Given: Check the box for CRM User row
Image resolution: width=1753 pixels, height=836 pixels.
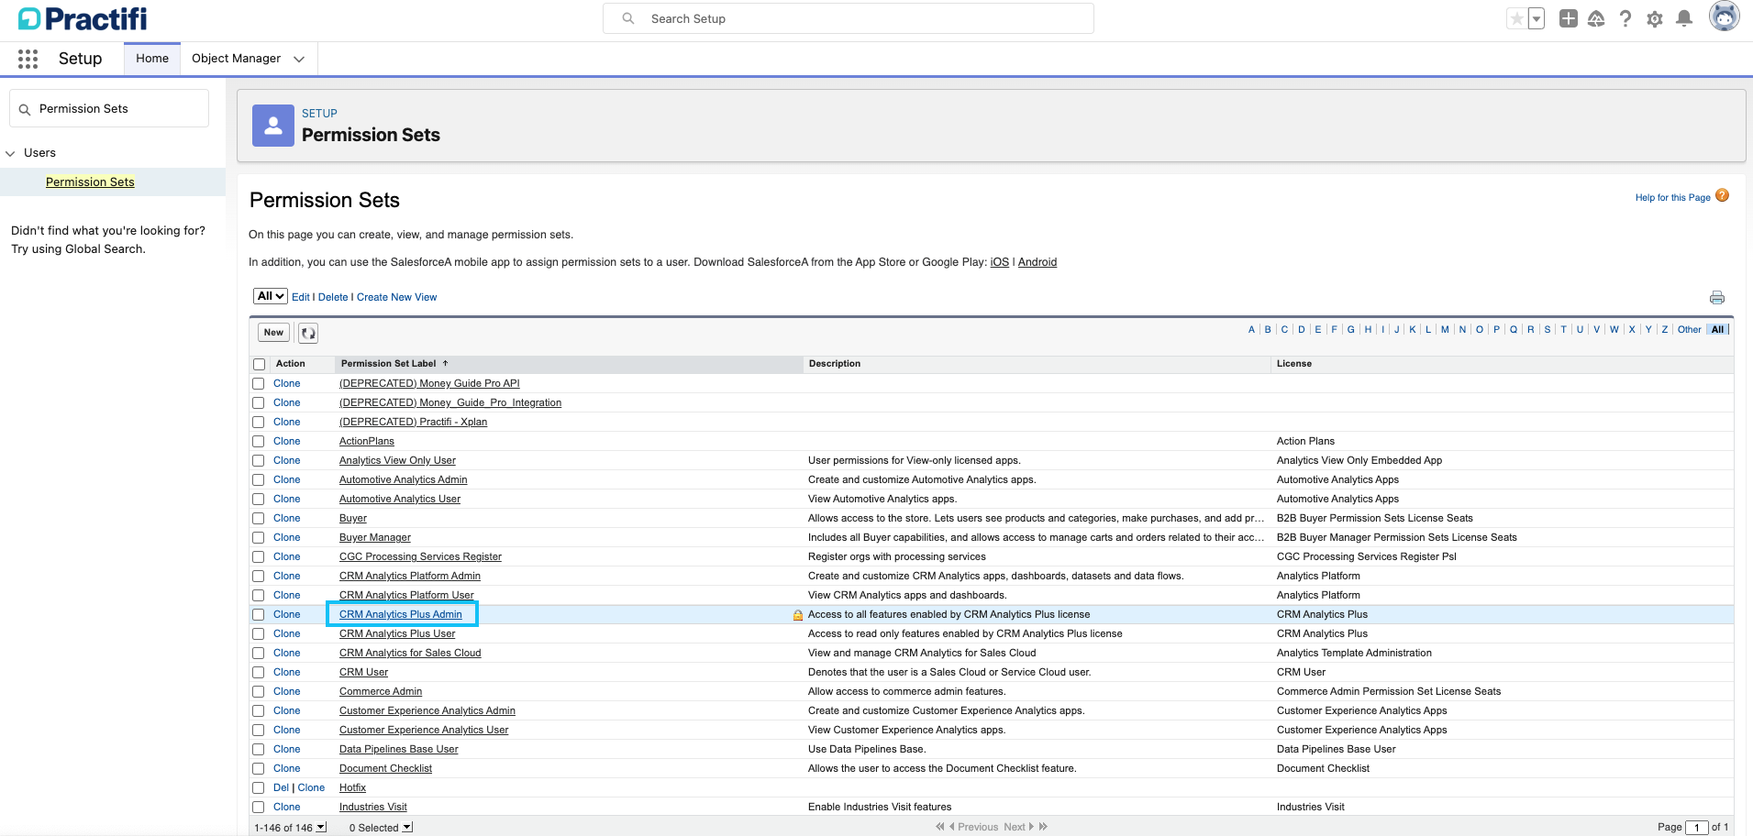Looking at the screenshot, I should point(259,673).
